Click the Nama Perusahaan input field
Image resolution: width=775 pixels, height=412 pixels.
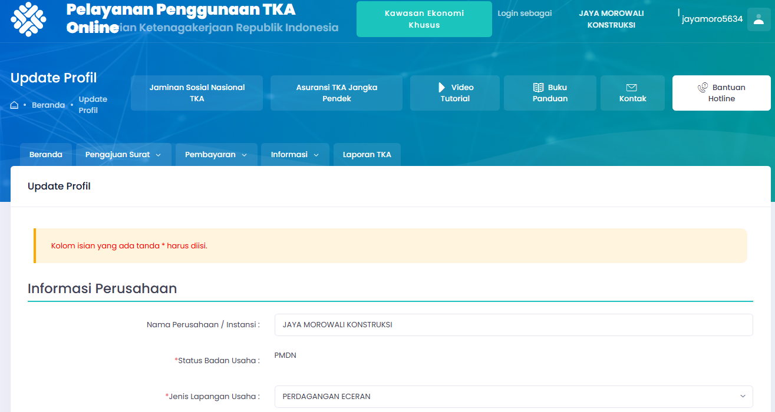point(513,325)
